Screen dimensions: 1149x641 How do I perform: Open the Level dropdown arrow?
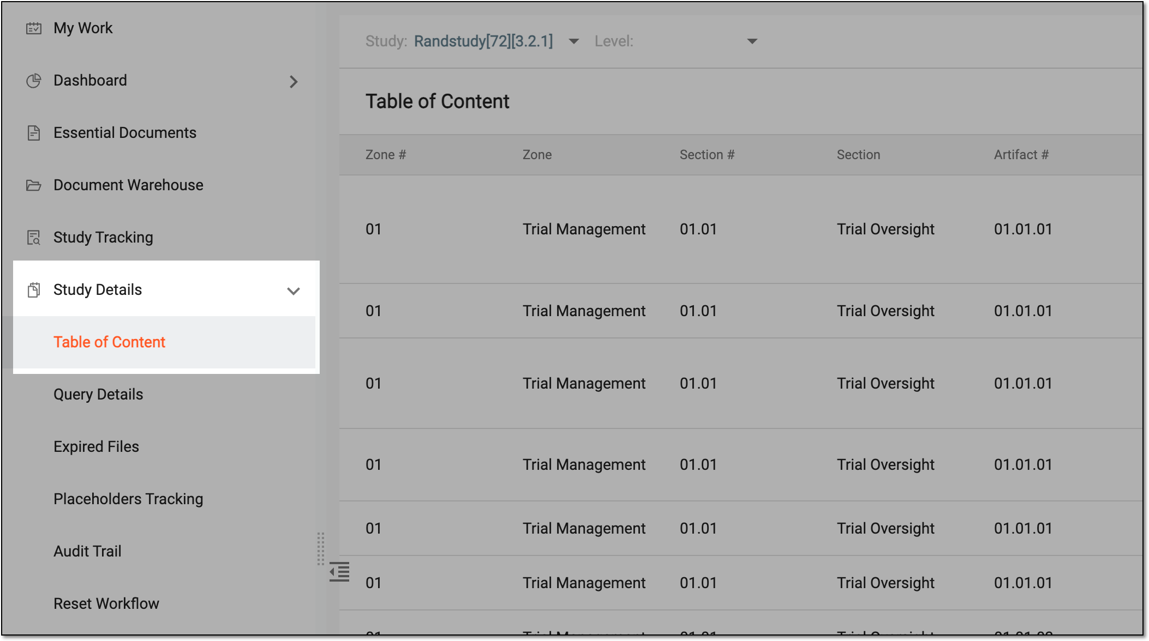click(x=752, y=41)
